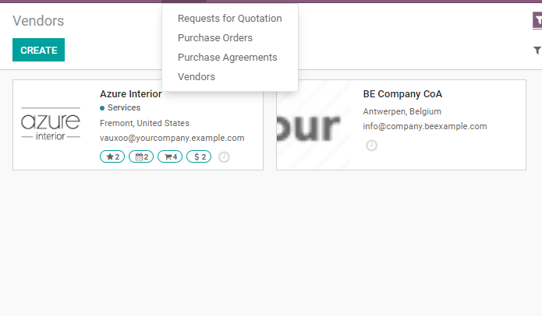The image size is (542, 316).
Task: Select Vendors in the dropdown menu
Action: point(197,76)
